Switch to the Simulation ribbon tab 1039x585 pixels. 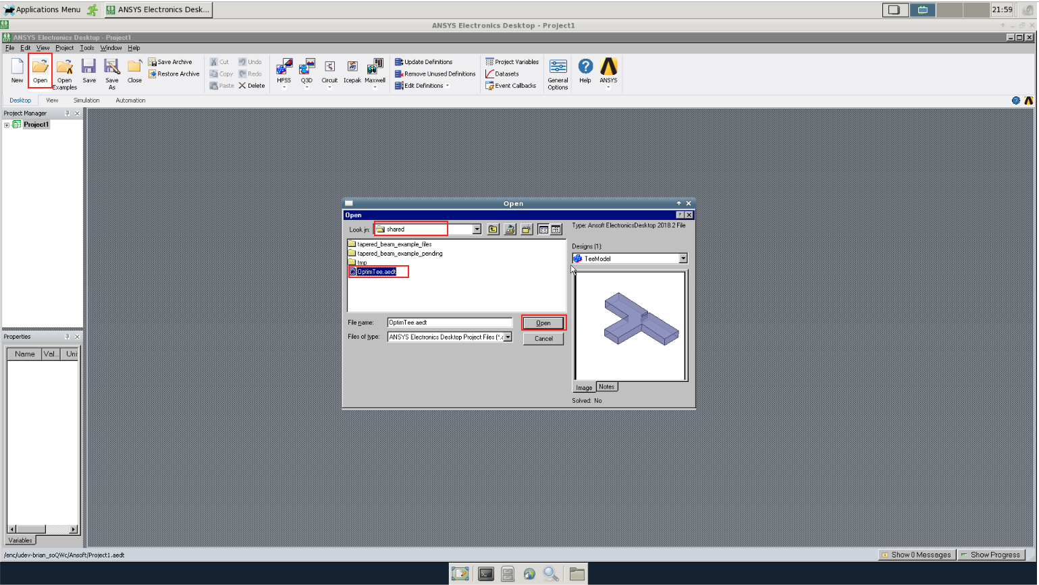[x=86, y=101]
